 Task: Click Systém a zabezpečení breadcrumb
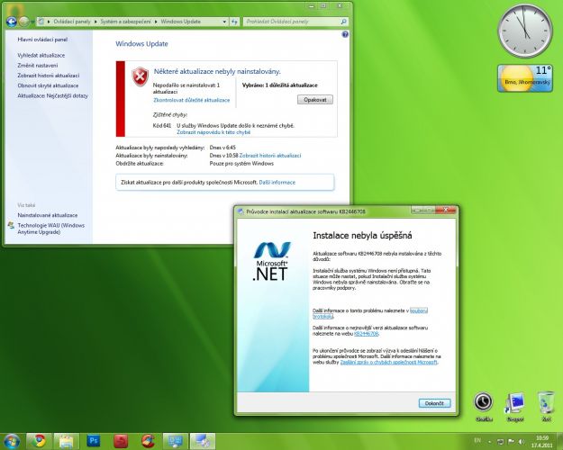point(126,22)
